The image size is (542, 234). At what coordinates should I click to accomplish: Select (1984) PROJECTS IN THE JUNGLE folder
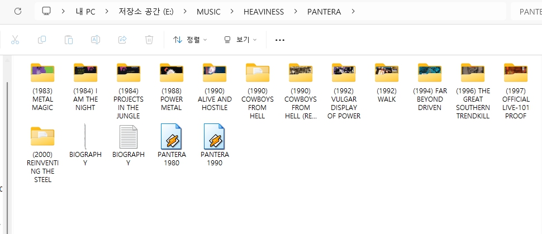pos(129,90)
